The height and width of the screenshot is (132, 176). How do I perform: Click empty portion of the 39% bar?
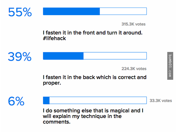115,56
